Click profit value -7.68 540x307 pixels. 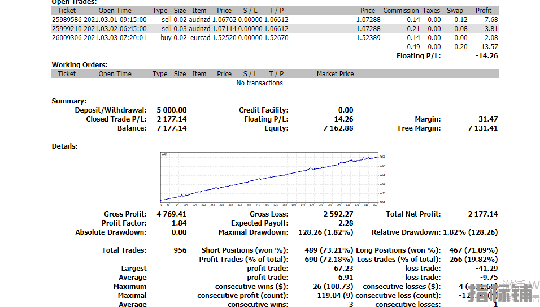click(490, 20)
